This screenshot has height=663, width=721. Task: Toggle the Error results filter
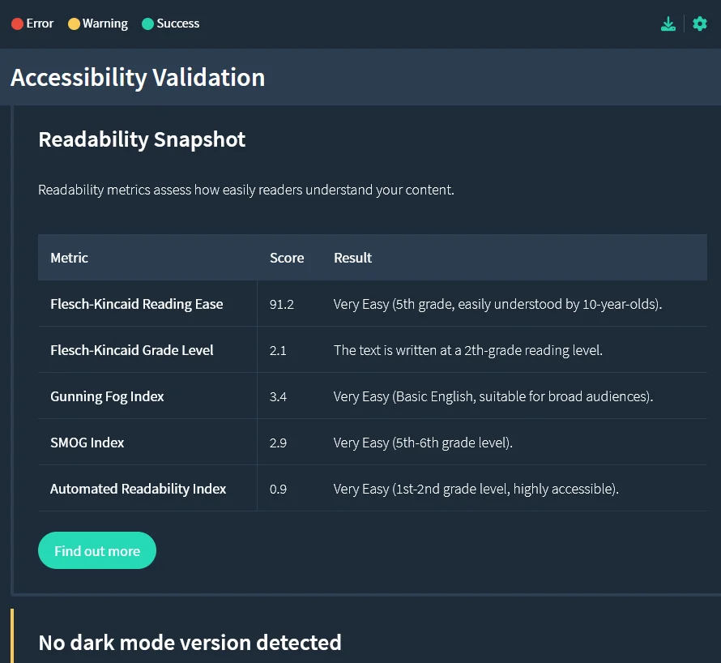[32, 24]
